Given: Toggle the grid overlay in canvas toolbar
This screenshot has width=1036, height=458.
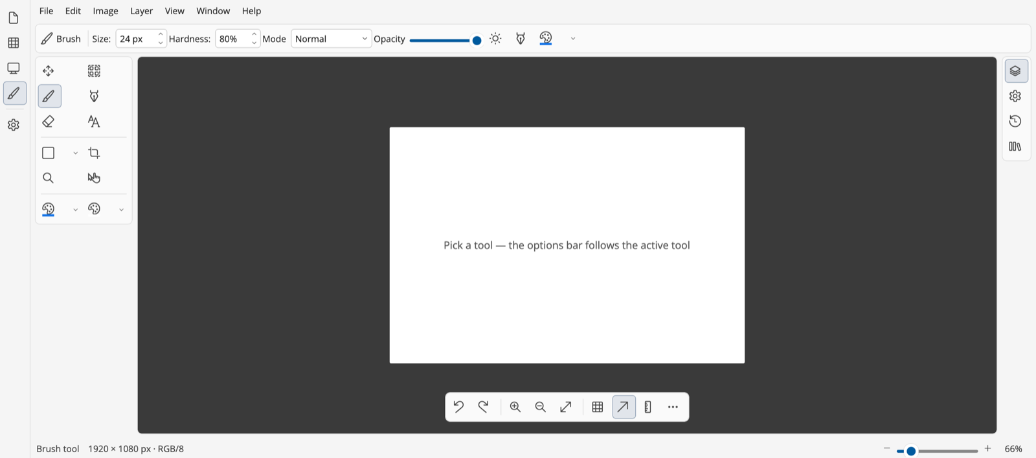Looking at the screenshot, I should click(598, 407).
